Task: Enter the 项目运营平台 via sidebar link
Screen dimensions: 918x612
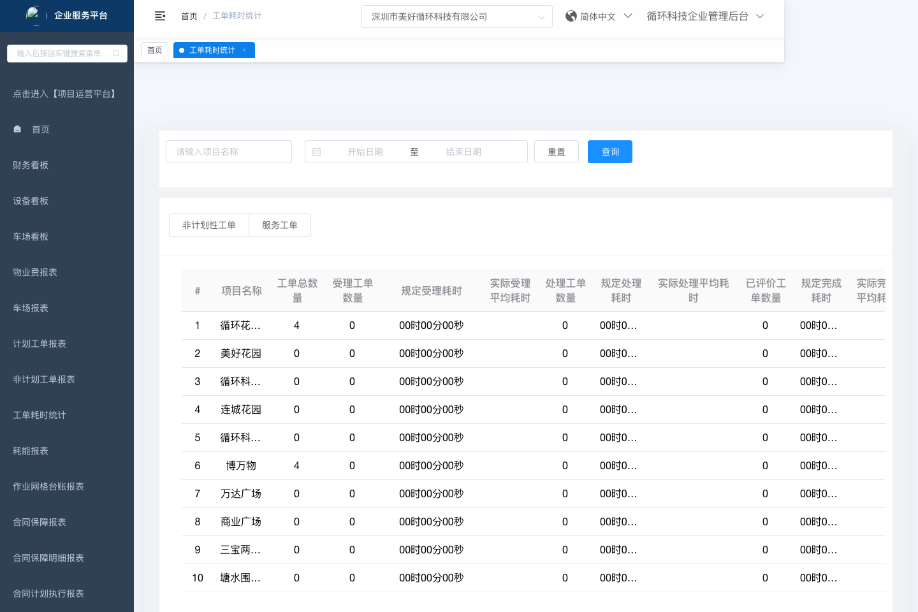Action: pyautogui.click(x=66, y=94)
